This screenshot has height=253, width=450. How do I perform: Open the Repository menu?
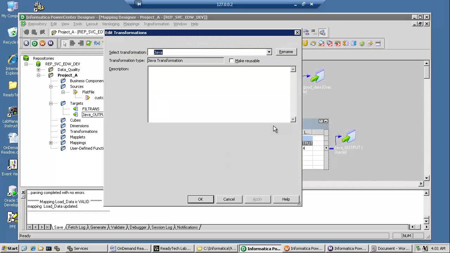pos(37,24)
